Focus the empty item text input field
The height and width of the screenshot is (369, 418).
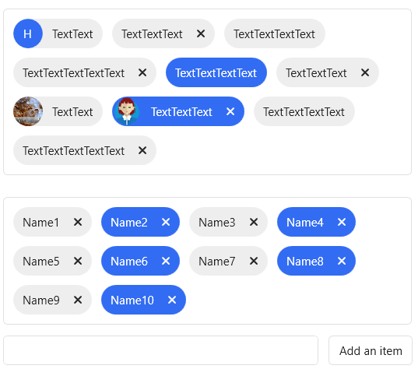tap(161, 350)
